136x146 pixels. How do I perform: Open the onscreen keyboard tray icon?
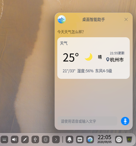[x=4, y=139]
